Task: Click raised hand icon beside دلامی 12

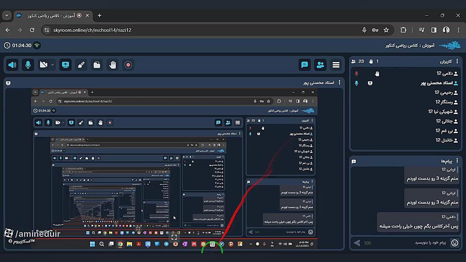Action: coord(377,73)
